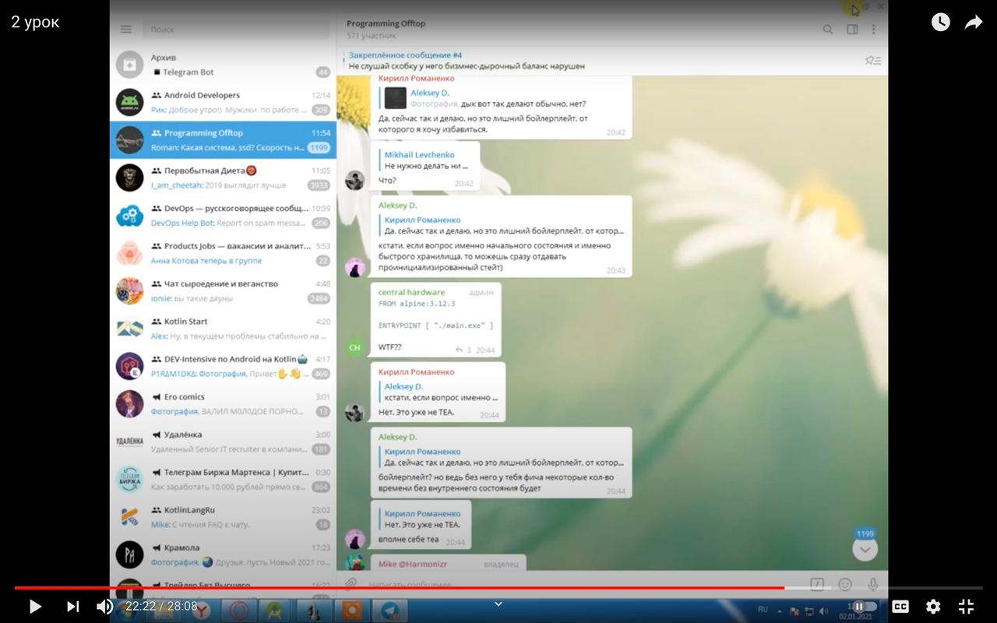The image size is (997, 623).
Task: Click the DevOps gear avatar icon
Action: [129, 216]
